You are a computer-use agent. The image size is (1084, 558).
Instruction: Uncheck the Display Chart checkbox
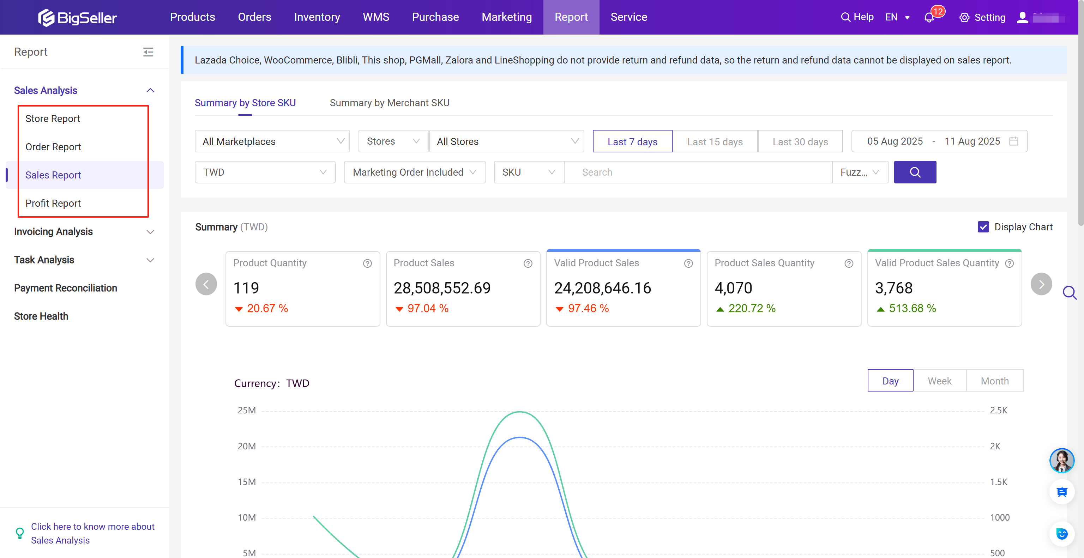point(983,227)
